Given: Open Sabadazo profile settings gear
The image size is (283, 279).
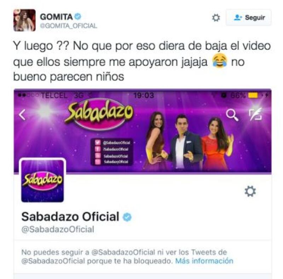Looking at the screenshot, I should point(250,191).
